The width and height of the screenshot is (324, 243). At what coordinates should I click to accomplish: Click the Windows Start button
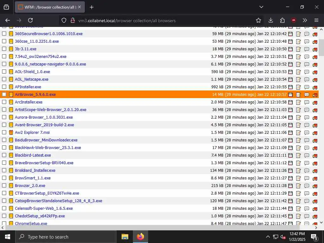[8, 237]
